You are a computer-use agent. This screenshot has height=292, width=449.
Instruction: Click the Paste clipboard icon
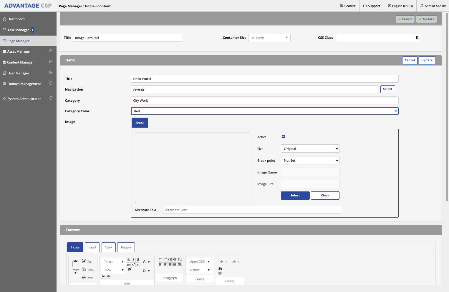pos(75,264)
